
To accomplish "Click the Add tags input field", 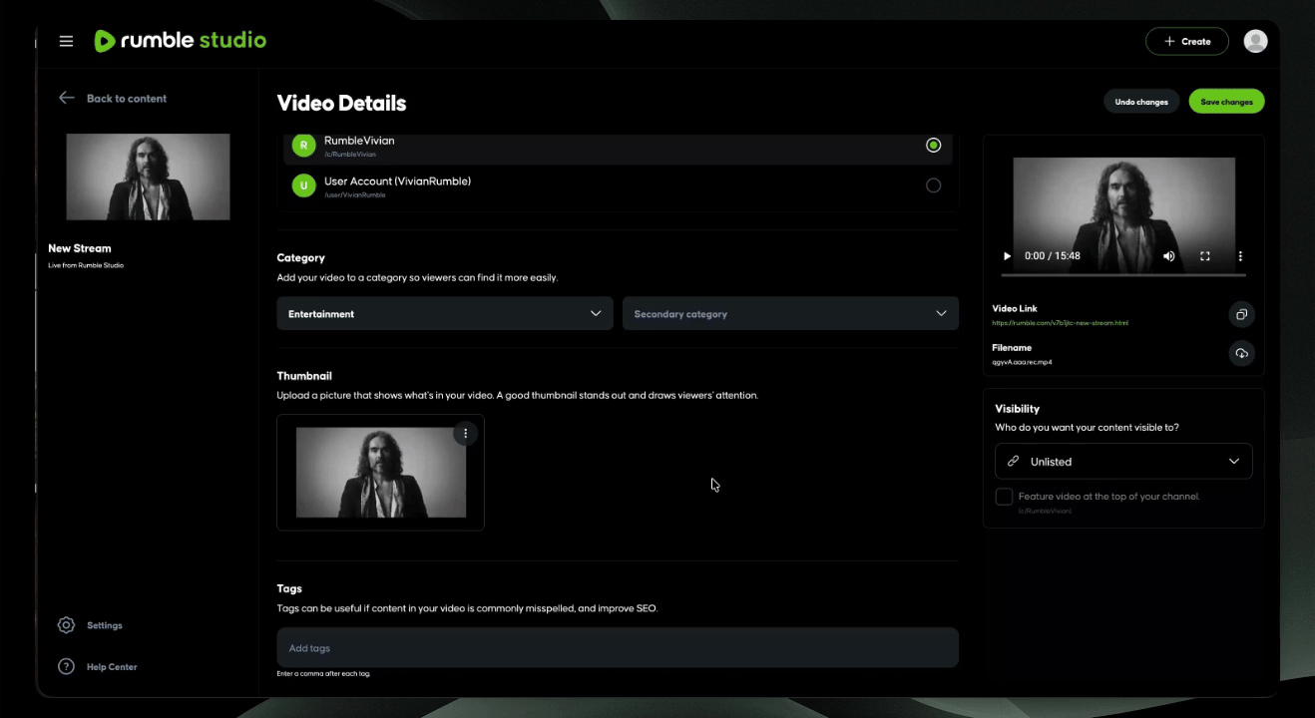I will [618, 647].
